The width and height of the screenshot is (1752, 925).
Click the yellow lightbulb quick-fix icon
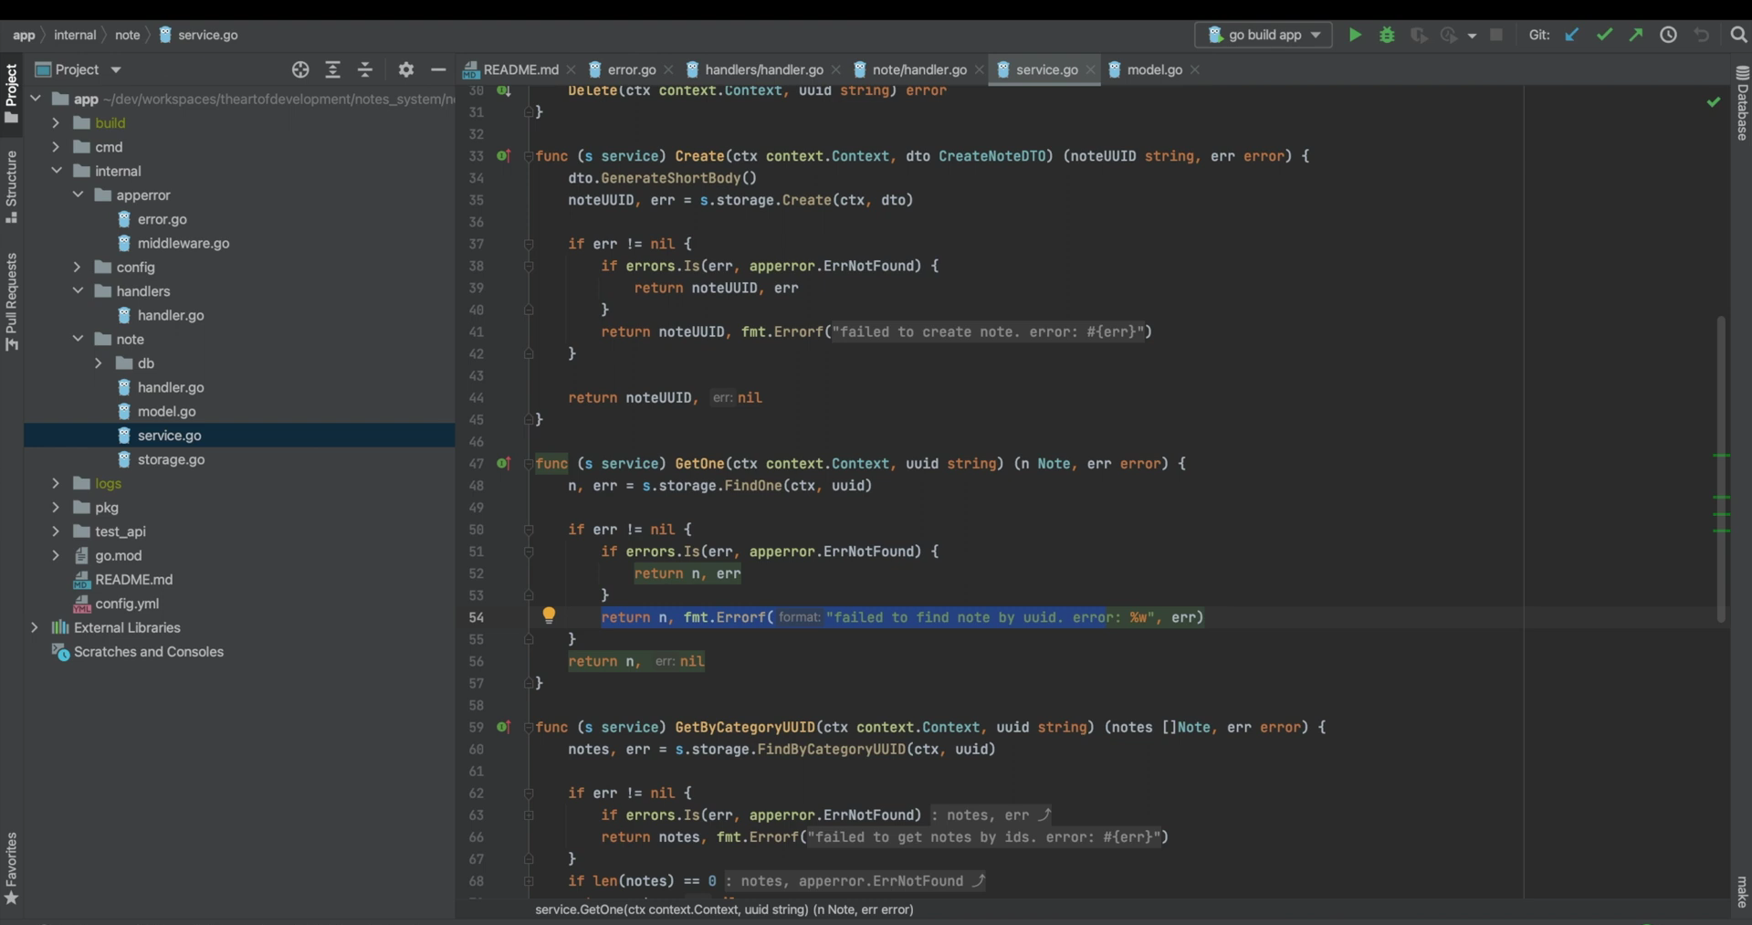[x=549, y=615]
